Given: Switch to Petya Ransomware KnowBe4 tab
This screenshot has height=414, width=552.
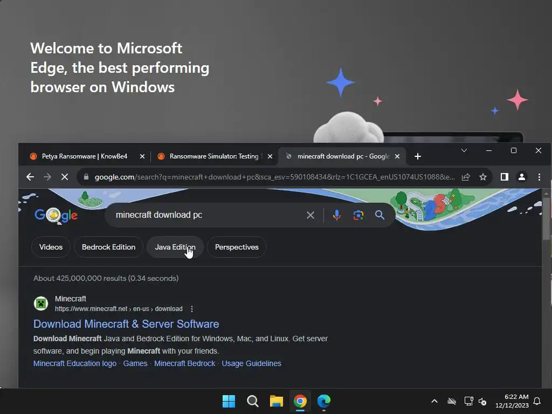Looking at the screenshot, I should pos(85,156).
